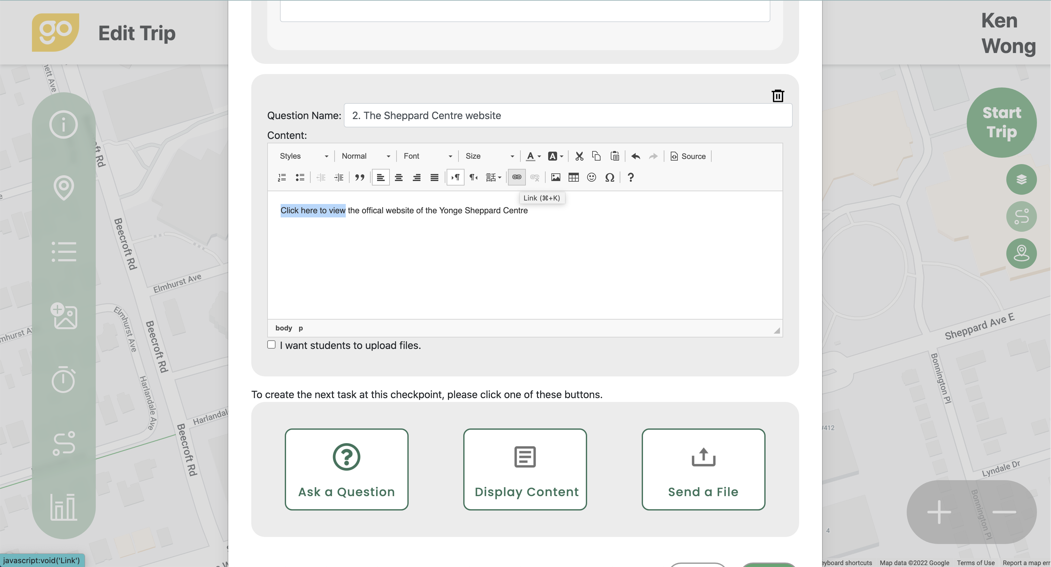Paste from clipboard

[x=615, y=156]
